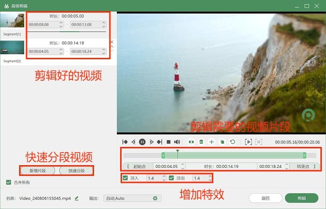Pause the video preview playback
Viewport: 326px width, 209px height.
(142, 142)
